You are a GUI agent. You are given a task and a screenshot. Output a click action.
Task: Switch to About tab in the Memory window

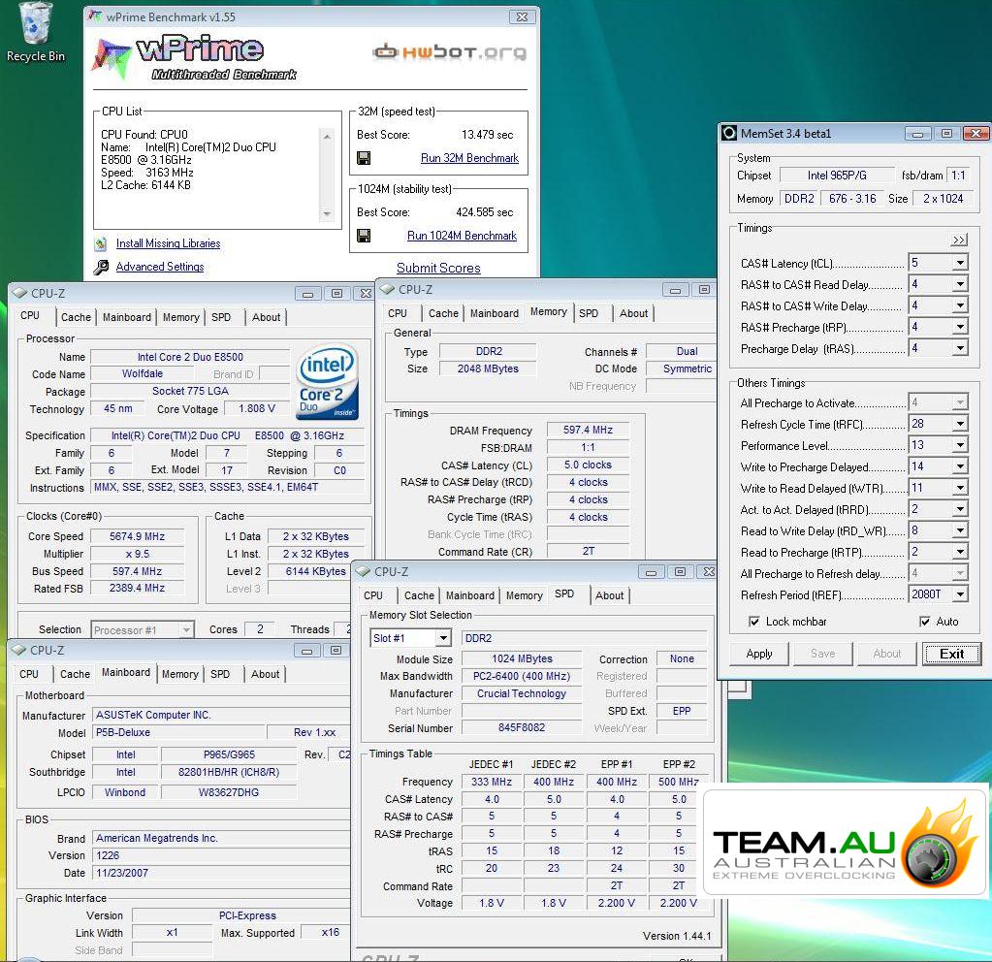click(x=633, y=313)
